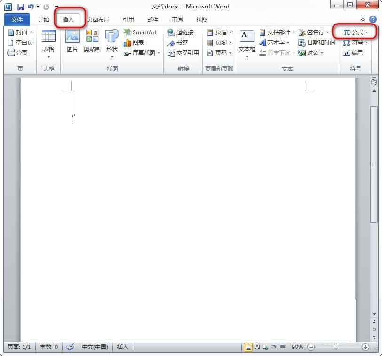The height and width of the screenshot is (356, 382).
Task: Open the Select Browse Object circle button
Action: [374, 330]
